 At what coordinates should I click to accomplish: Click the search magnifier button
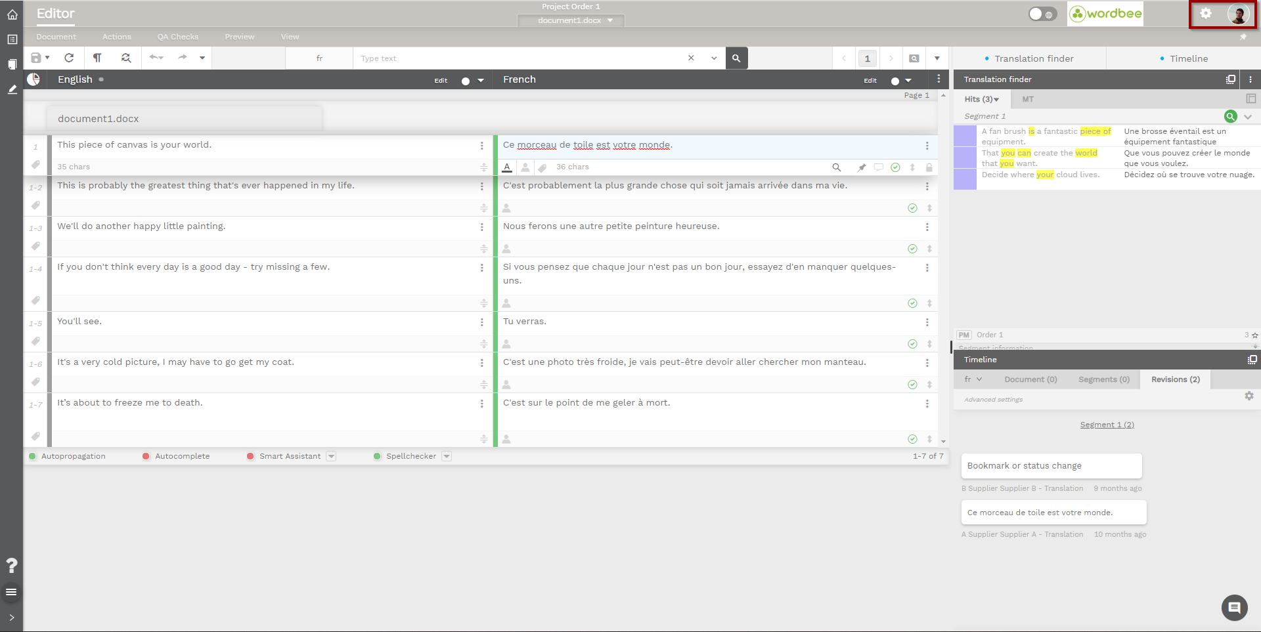pyautogui.click(x=736, y=58)
